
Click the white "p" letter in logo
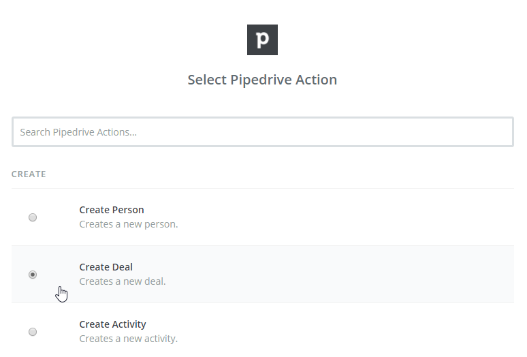[262, 40]
